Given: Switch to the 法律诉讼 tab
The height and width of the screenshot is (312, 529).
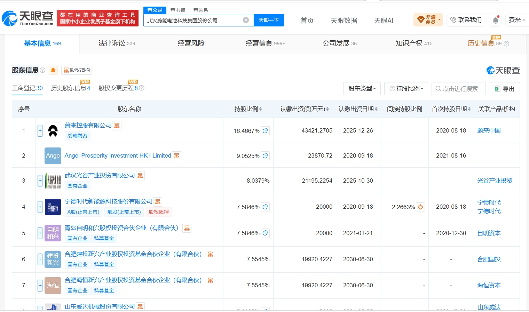Looking at the screenshot, I should tap(117, 43).
